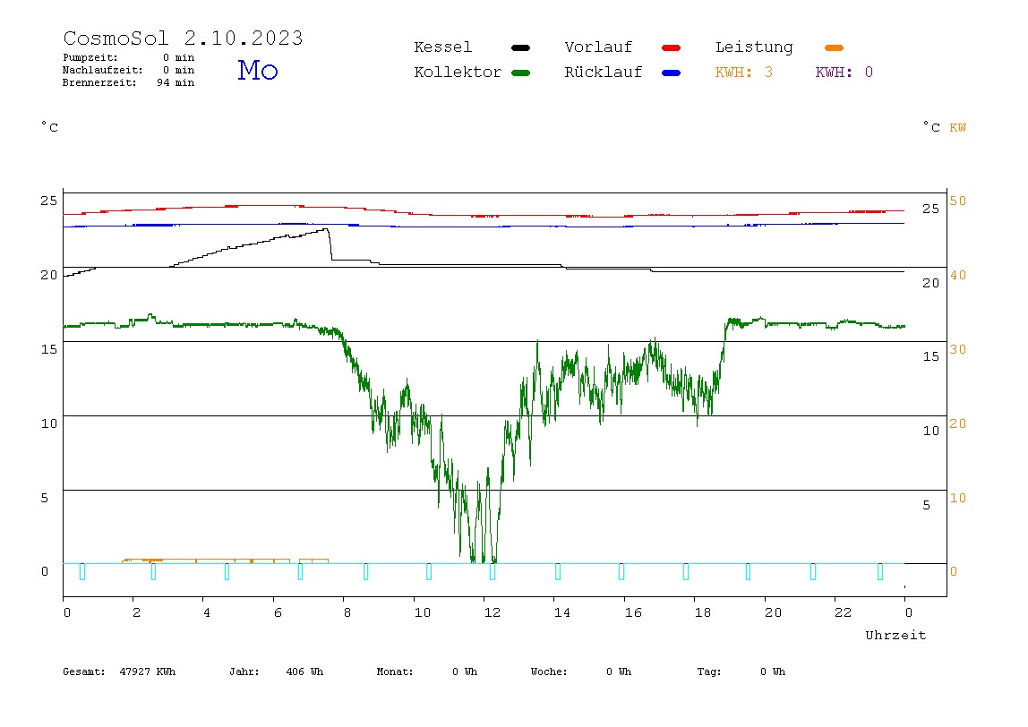Click the black Kessel legend swatch
Viewport: 1028px width, 727px height.
[x=520, y=47]
